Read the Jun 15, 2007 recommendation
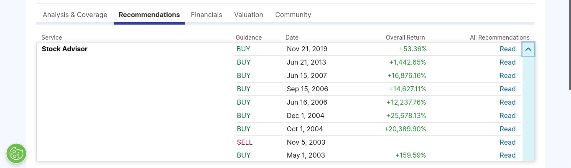 point(507,75)
